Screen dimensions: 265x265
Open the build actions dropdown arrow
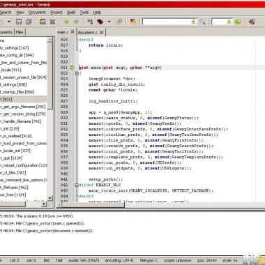tap(109, 22)
